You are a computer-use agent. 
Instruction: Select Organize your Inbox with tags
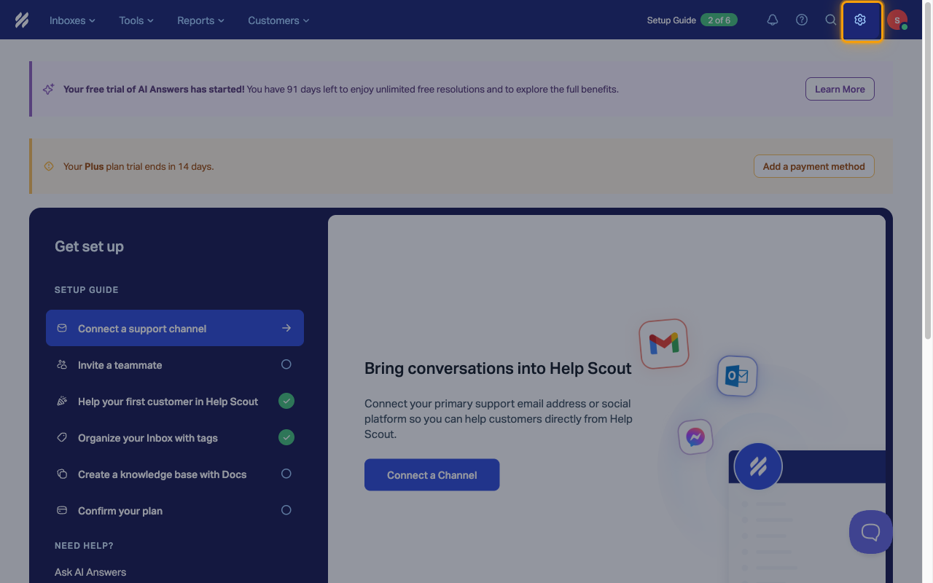pyautogui.click(x=175, y=437)
